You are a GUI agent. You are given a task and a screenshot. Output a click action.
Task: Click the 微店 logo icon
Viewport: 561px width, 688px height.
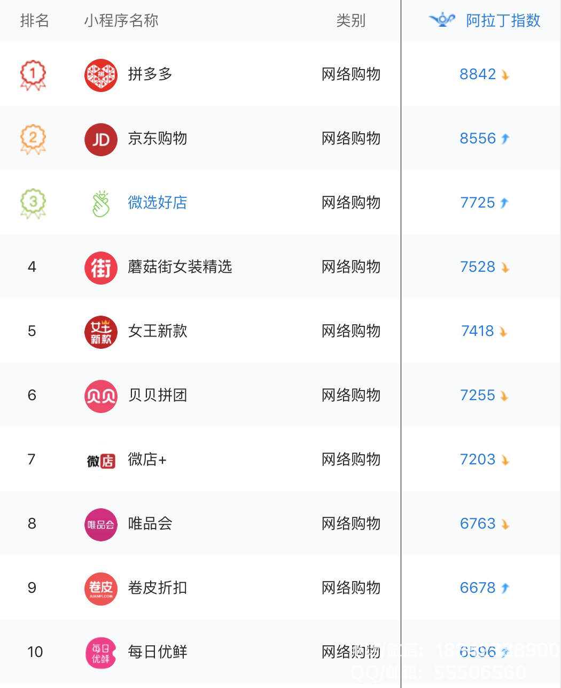click(x=101, y=460)
